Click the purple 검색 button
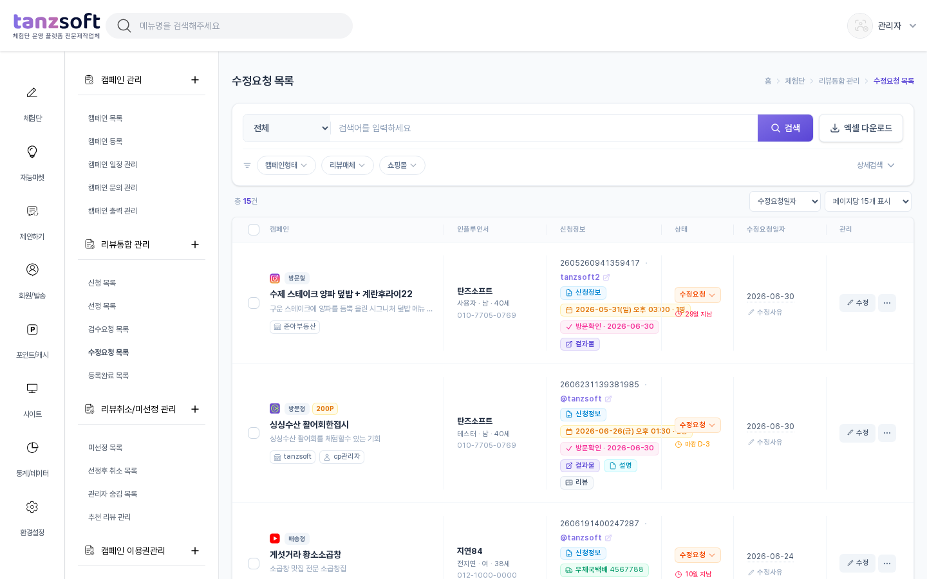Image resolution: width=927 pixels, height=579 pixels. [785, 128]
